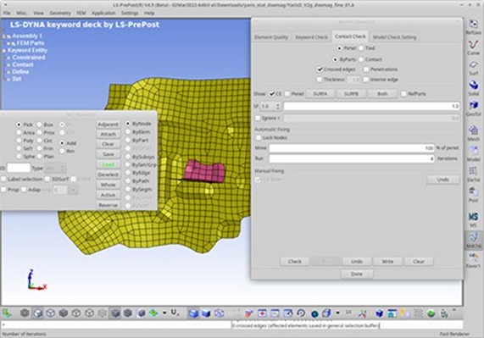Expand the Set tree node

pyautogui.click(x=8, y=79)
